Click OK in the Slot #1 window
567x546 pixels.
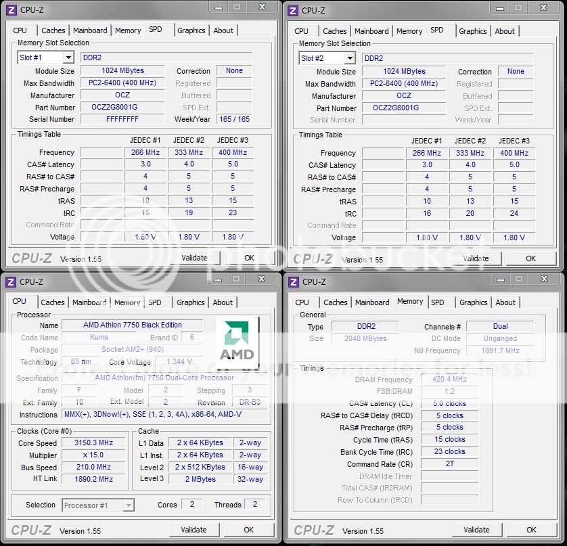coord(249,258)
